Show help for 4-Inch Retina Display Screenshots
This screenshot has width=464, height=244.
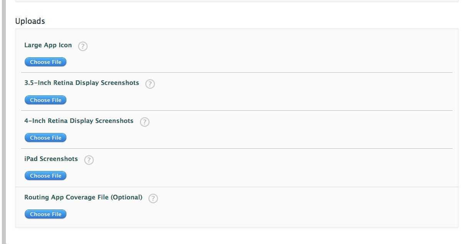pos(144,122)
